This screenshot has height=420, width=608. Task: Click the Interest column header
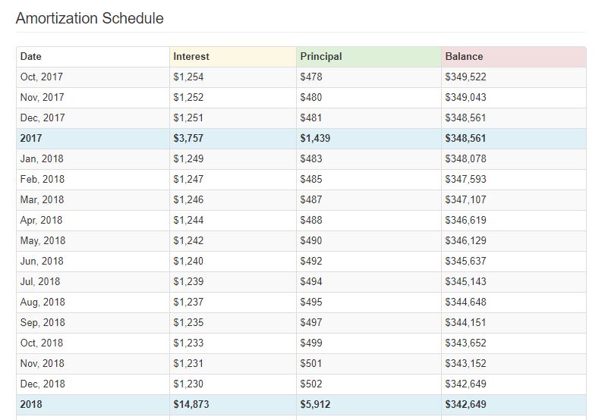tap(191, 56)
